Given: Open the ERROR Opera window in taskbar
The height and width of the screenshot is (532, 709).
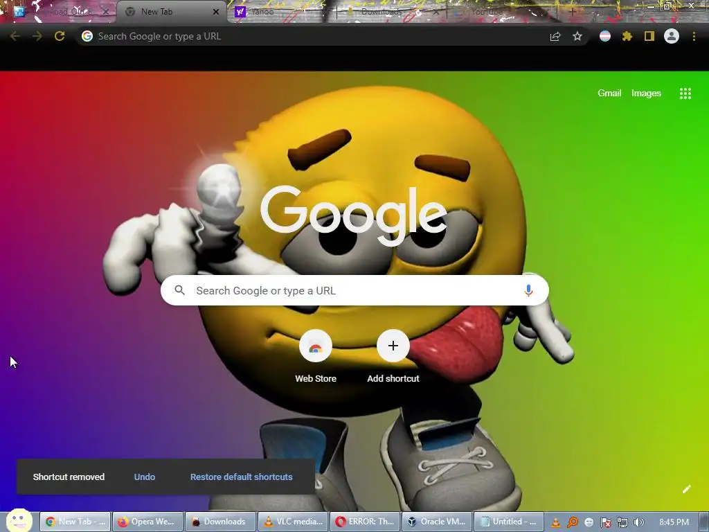Looking at the screenshot, I should tap(366, 522).
